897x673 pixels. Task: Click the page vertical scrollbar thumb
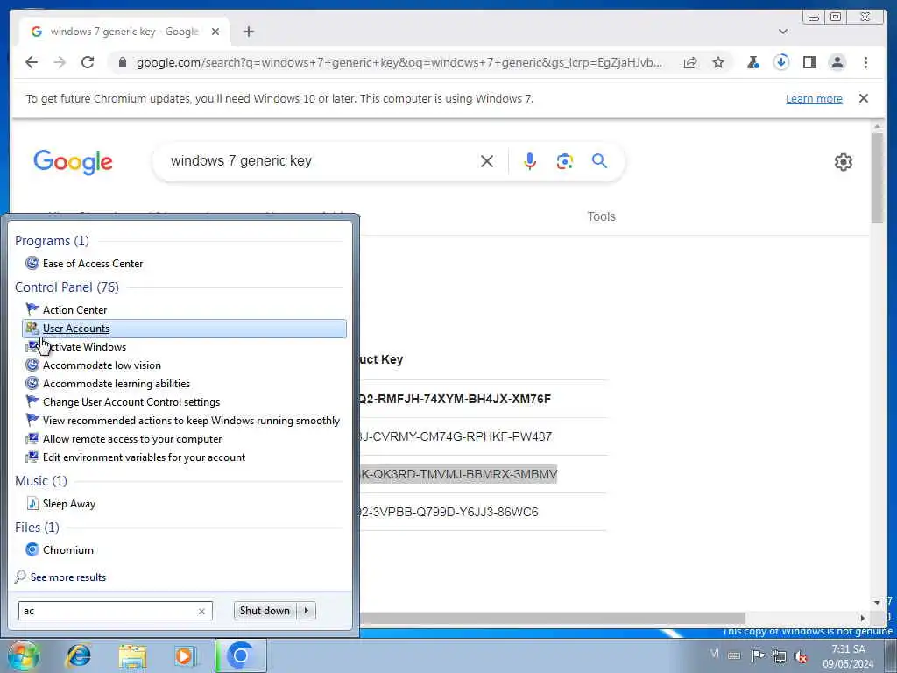877,177
